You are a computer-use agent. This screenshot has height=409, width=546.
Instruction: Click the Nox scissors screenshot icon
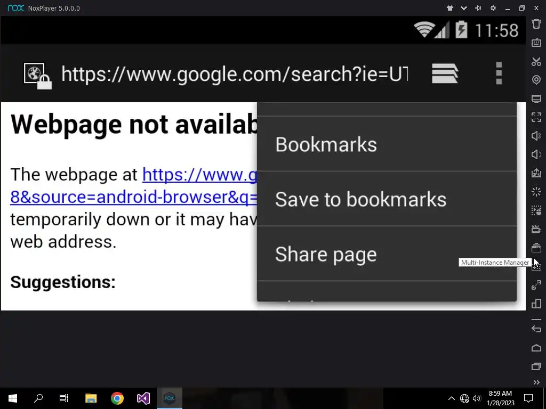[x=536, y=62]
